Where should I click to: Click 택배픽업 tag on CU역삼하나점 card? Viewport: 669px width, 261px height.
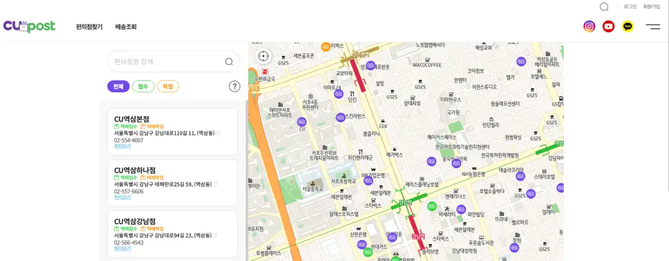(152, 178)
